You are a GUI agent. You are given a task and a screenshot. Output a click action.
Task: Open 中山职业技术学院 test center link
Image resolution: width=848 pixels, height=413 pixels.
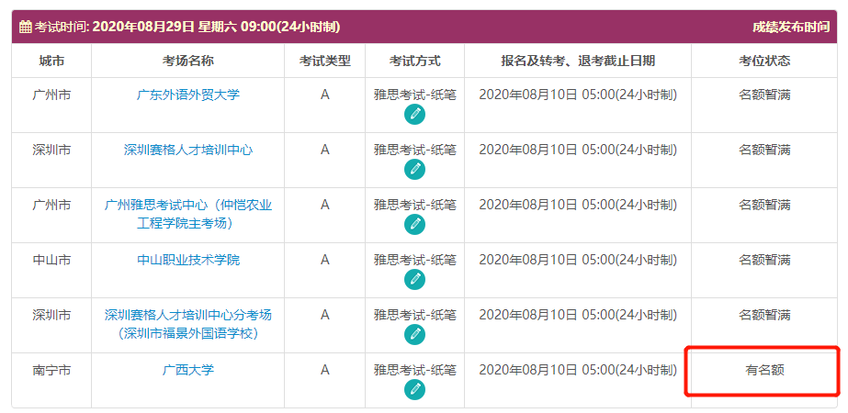[x=188, y=260]
